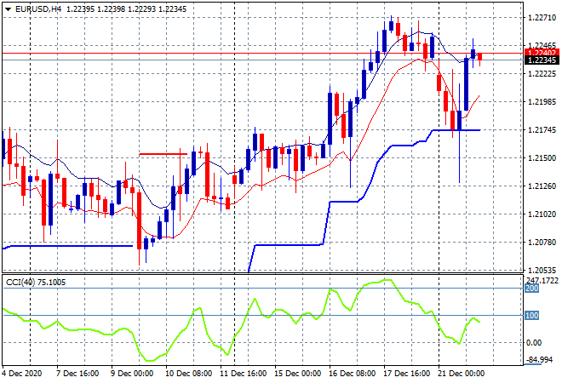Screen dimensions: 562x383
Task: Click the 1.20780 price scale value
Action: (542, 243)
